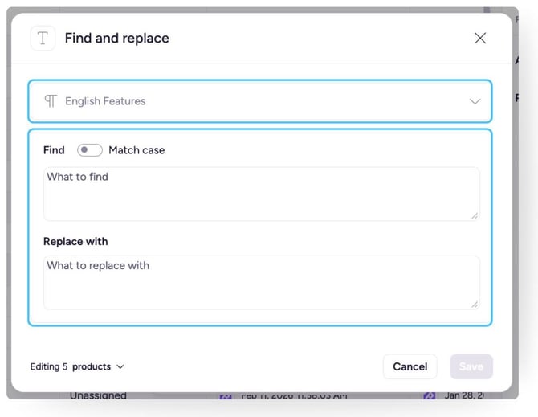This screenshot has height=417, width=538.
Task: Focus the What to find text box
Action: 261,194
